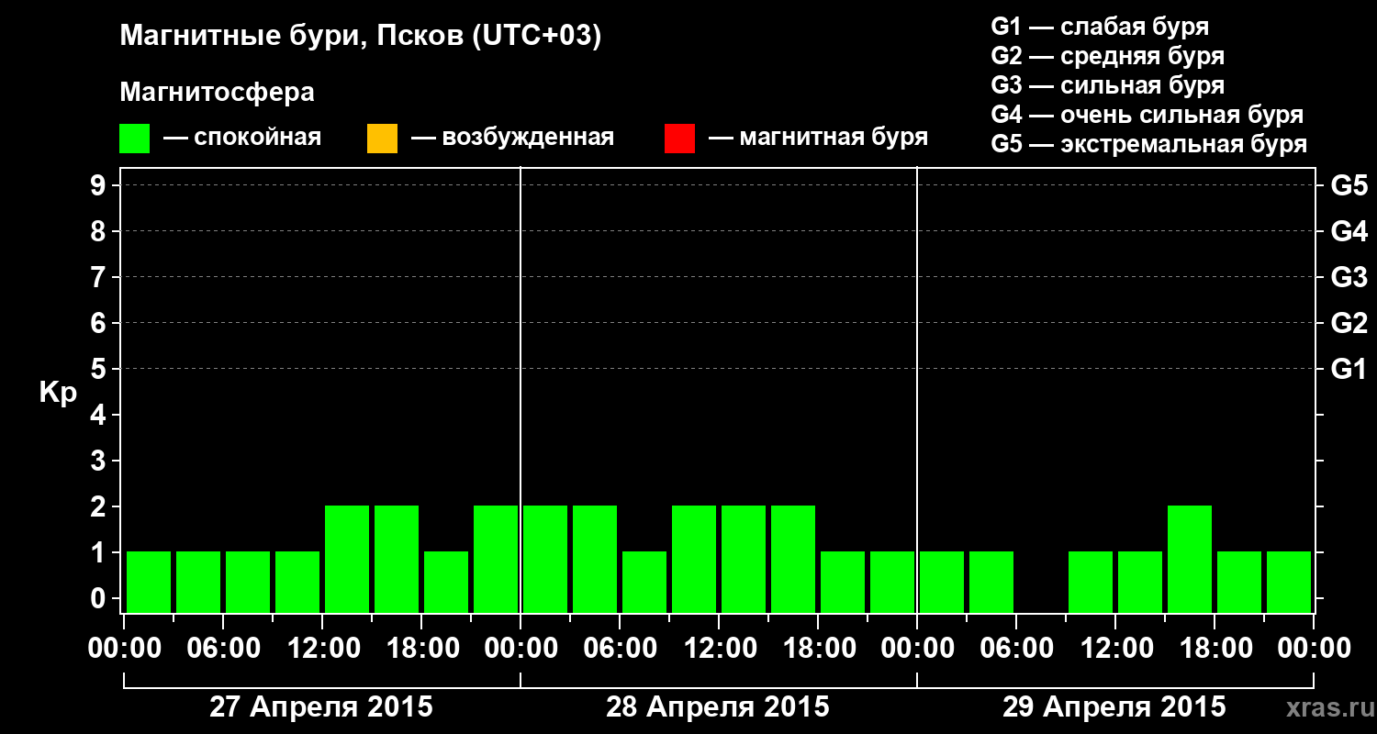The height and width of the screenshot is (734, 1377).
Task: Click 'G4 — очень сильная буря' legend line
Action: coord(1147,115)
